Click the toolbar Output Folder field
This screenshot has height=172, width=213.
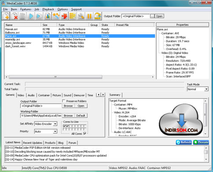click(x=136, y=16)
